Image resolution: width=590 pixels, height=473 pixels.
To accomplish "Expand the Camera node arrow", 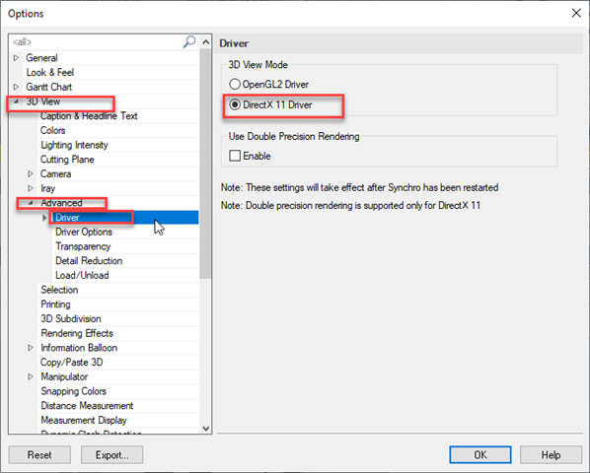I will [x=31, y=173].
